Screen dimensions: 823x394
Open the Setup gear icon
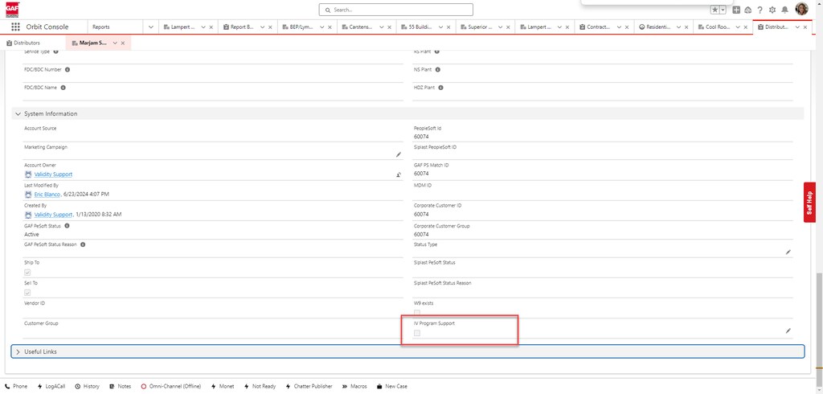(772, 10)
